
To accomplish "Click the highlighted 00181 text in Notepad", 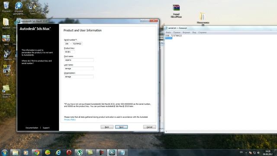I will 169,38.
